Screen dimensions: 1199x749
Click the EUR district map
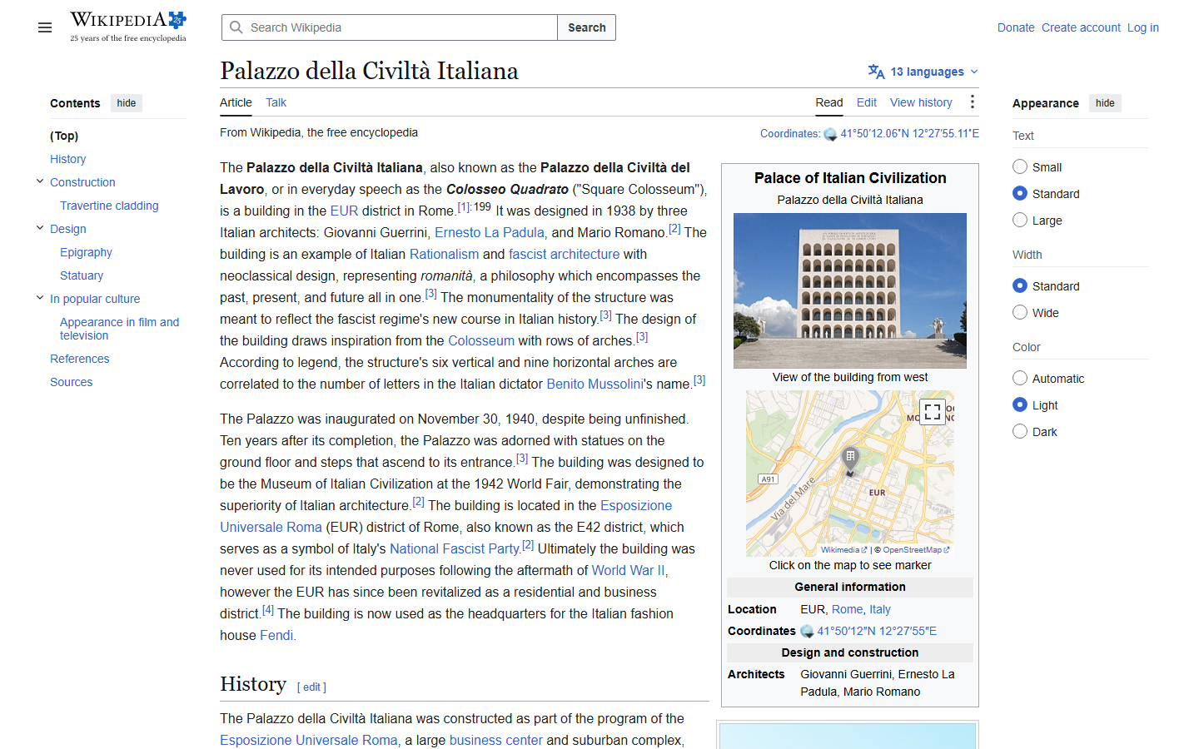click(x=850, y=474)
